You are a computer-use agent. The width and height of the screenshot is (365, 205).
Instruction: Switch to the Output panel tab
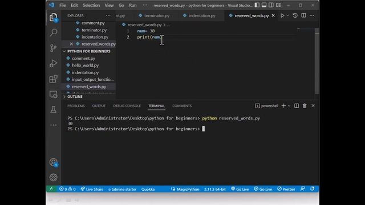click(x=99, y=106)
